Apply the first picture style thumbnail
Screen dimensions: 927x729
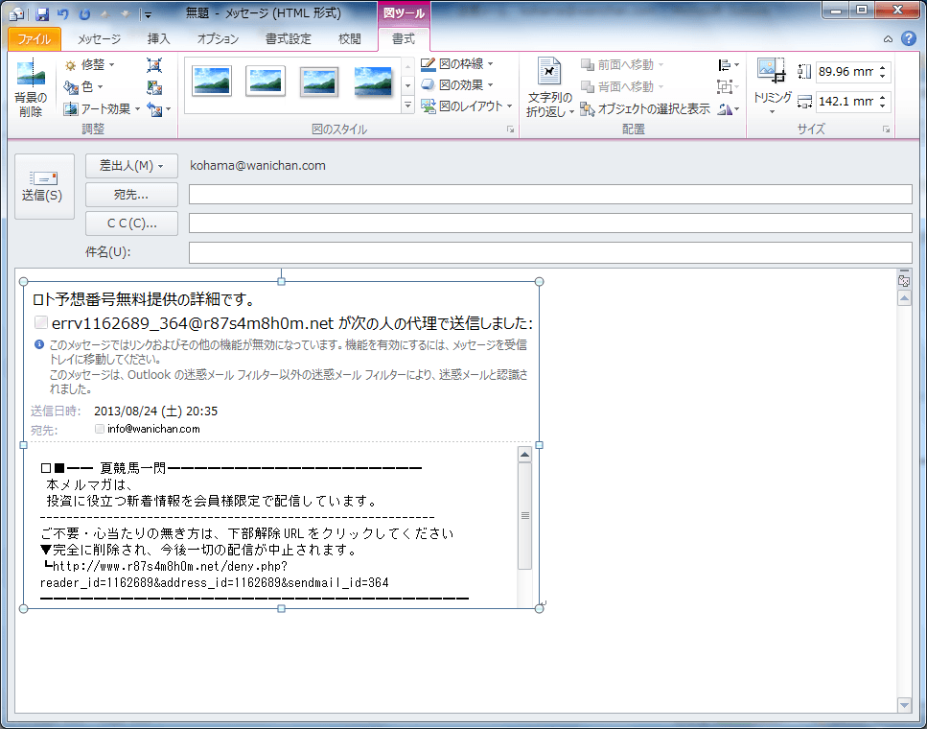click(x=212, y=82)
